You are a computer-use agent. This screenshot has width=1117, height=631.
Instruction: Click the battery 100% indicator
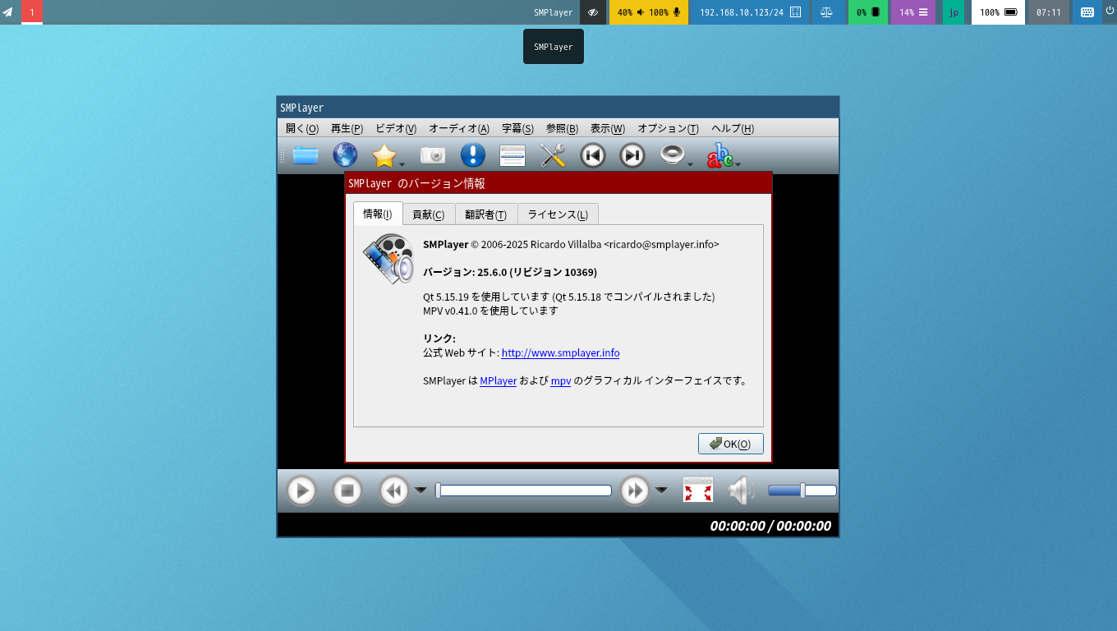click(x=999, y=12)
